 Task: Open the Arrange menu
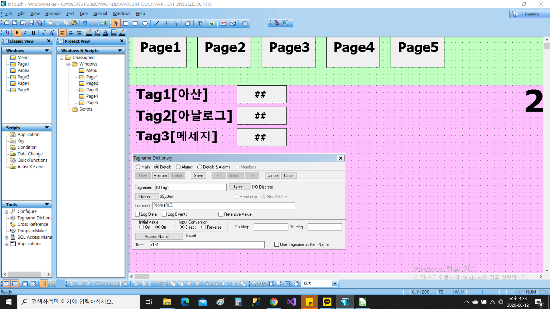point(53,13)
